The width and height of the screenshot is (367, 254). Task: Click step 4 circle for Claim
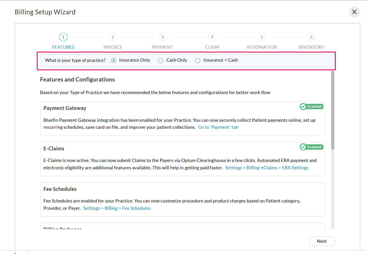[x=212, y=37]
